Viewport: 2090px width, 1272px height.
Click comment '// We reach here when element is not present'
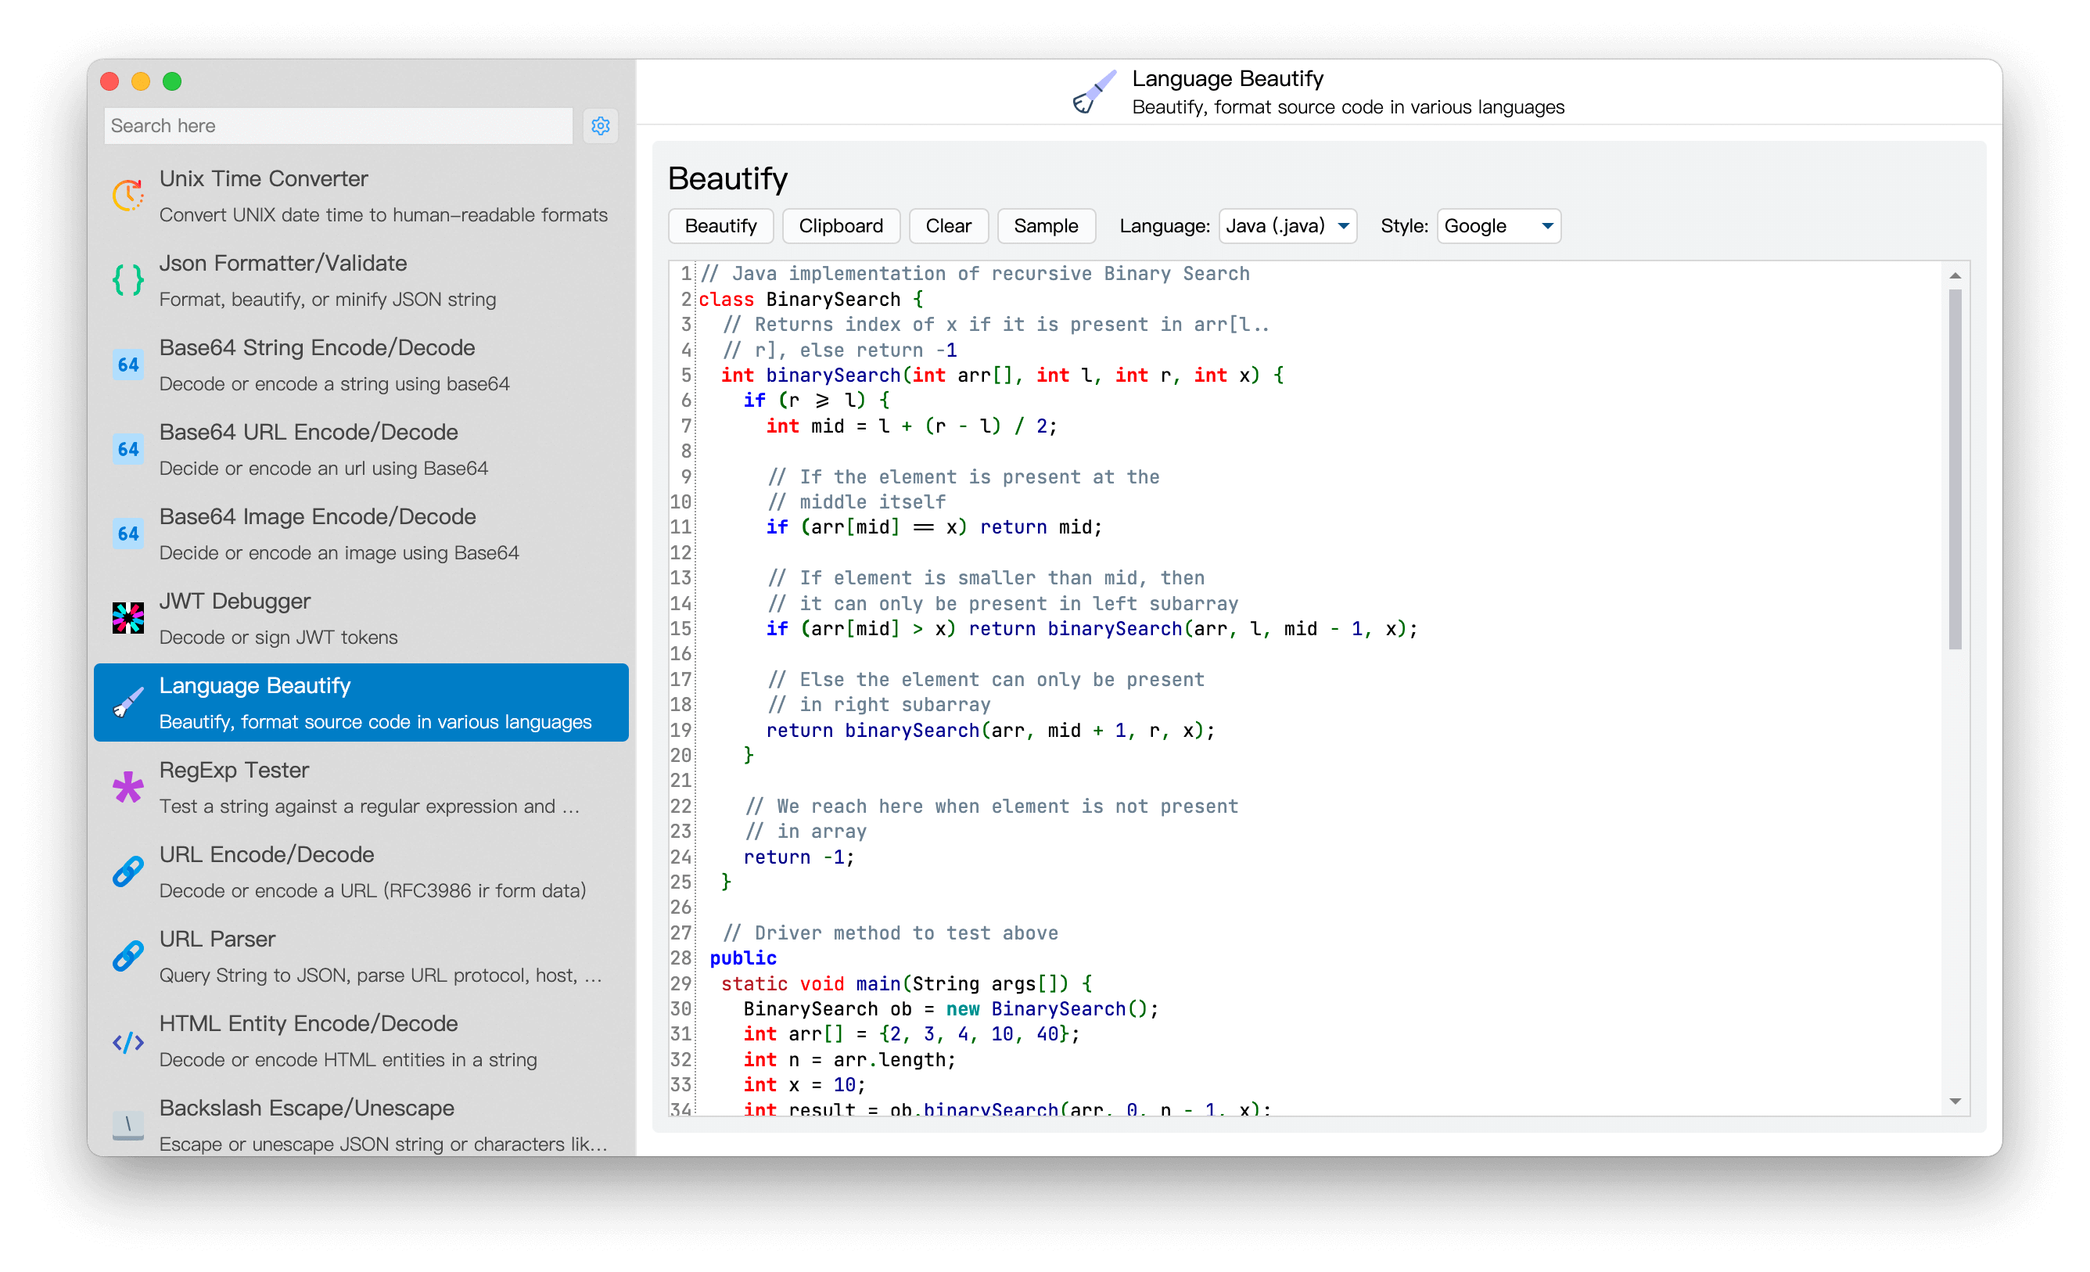(x=992, y=806)
